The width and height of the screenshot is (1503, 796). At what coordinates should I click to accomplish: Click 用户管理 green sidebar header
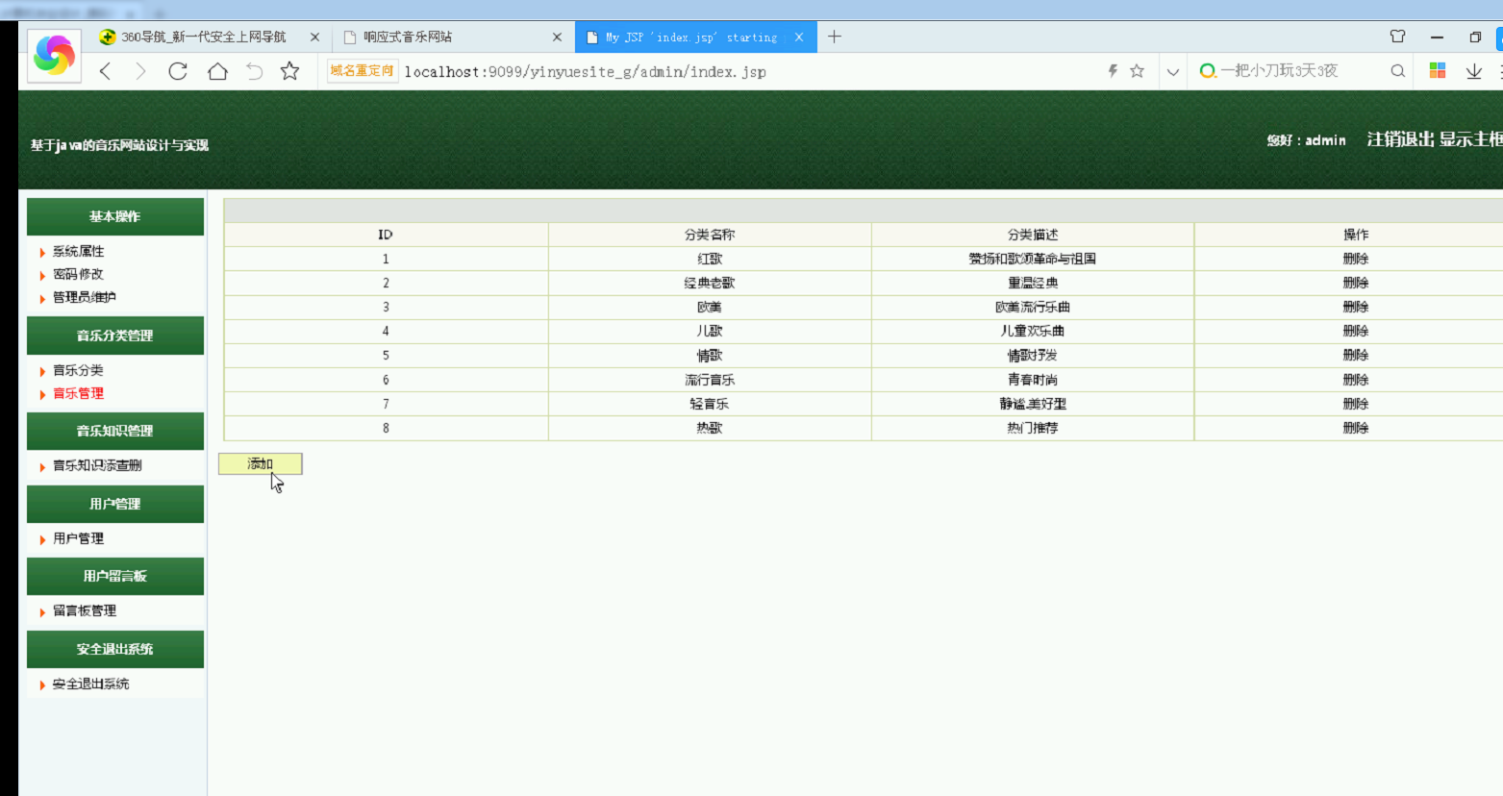click(115, 504)
